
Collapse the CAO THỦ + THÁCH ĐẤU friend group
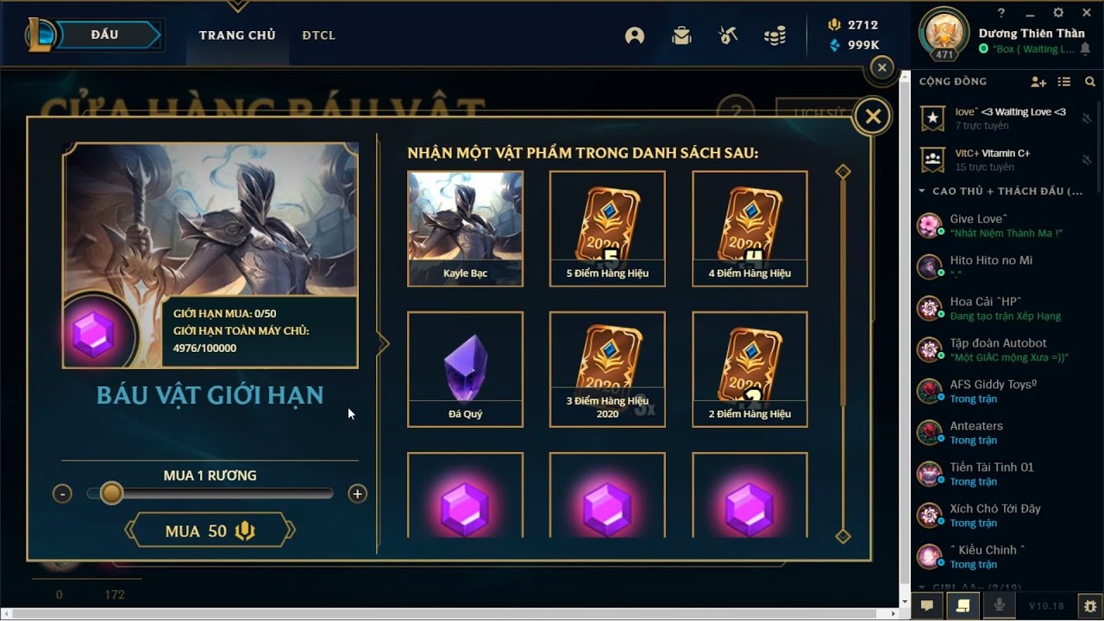[x=922, y=191]
